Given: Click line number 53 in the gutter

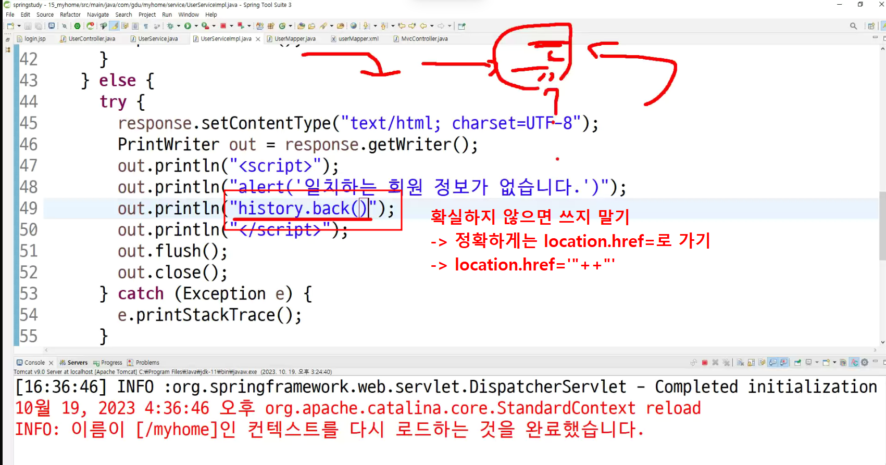Looking at the screenshot, I should pos(29,294).
